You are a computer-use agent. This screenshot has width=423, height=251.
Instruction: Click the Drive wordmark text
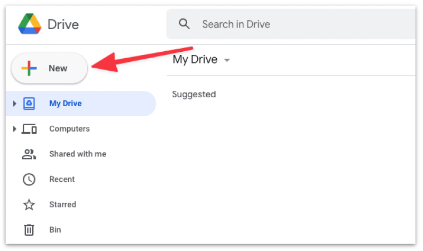click(x=63, y=24)
